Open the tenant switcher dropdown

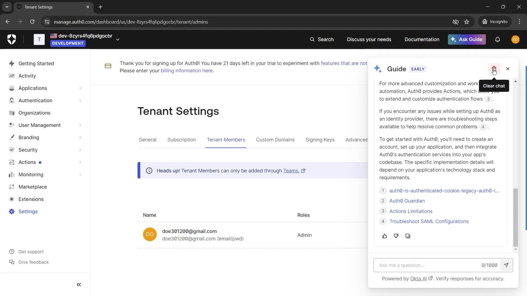[118, 39]
